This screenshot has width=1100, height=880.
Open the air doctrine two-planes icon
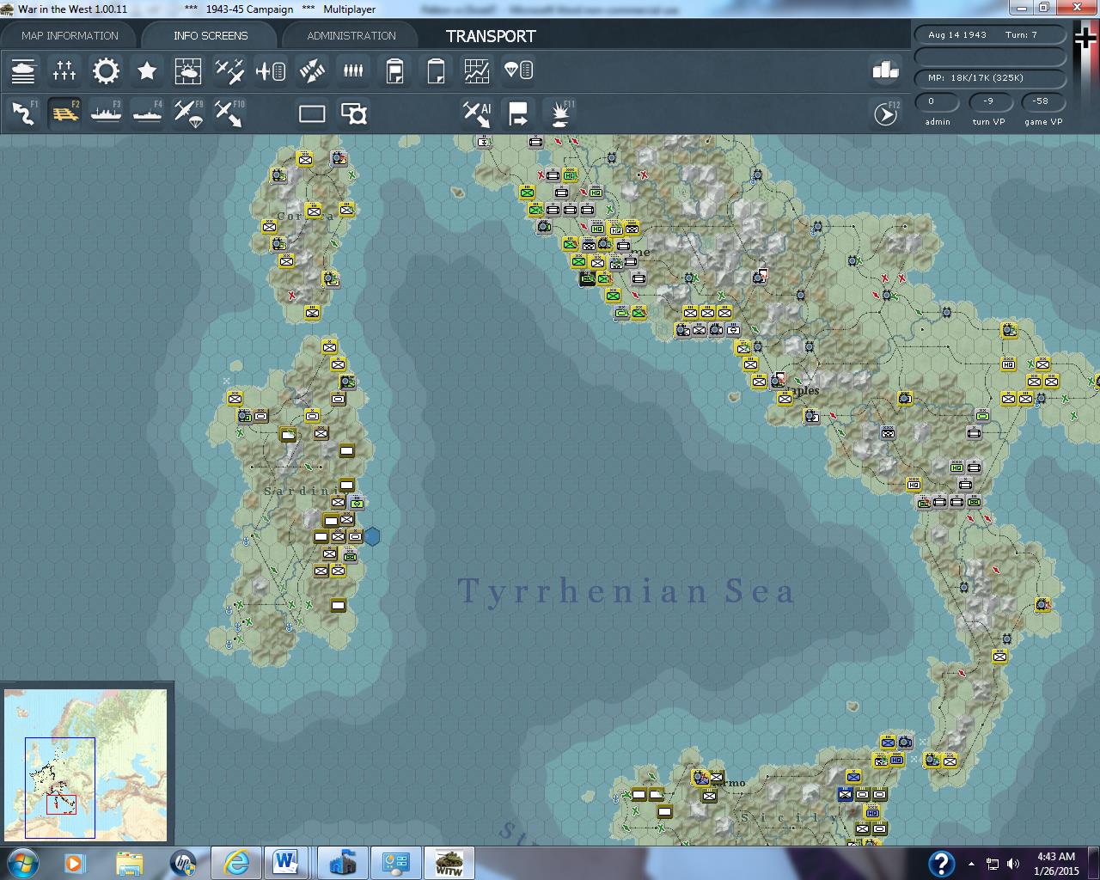click(229, 70)
